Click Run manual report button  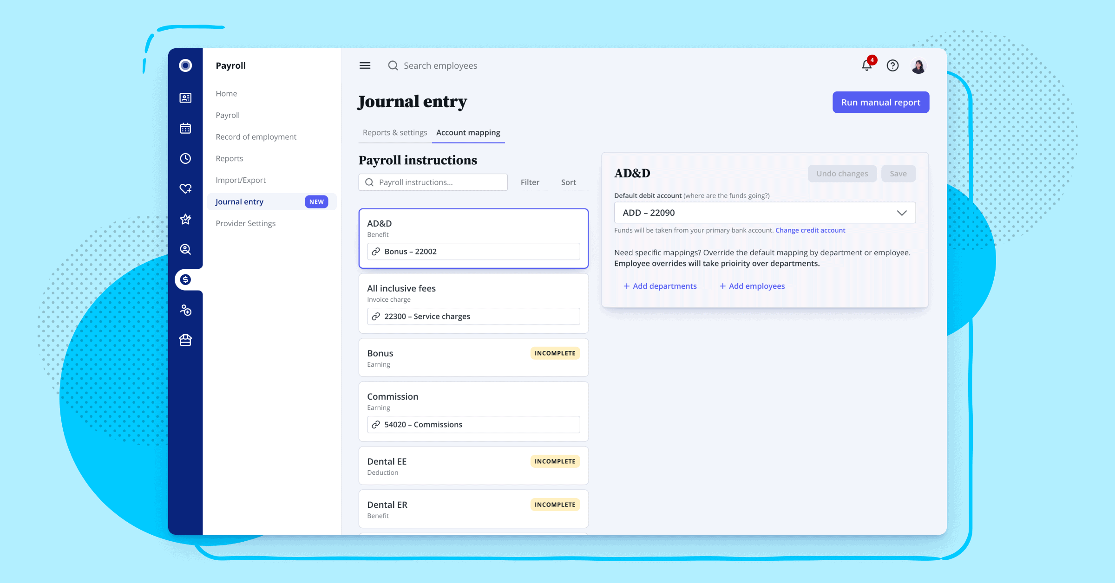click(880, 102)
